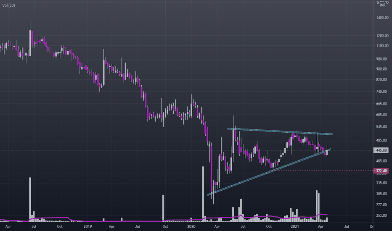Select the lower ascending trendline
Viewport: 392px width, 231px height.
[269, 172]
